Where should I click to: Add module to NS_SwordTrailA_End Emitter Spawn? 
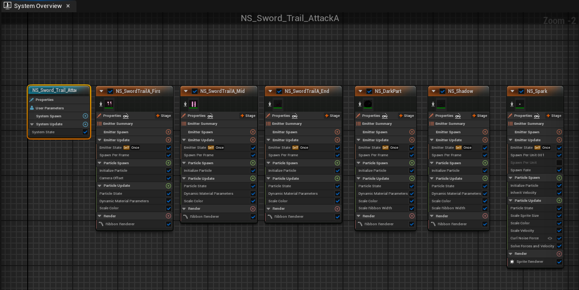(337, 132)
